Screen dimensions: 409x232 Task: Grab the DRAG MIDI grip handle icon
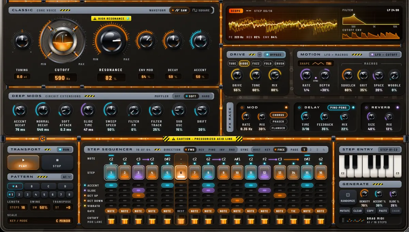(343, 220)
